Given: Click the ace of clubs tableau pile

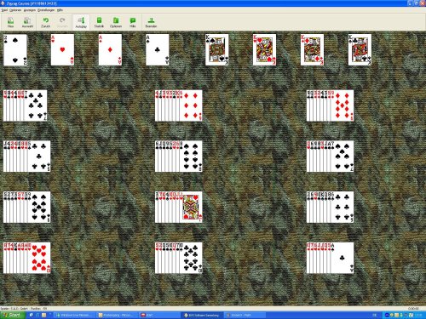Looking at the screenshot, I should (342, 258).
